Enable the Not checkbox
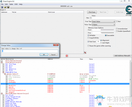 coord(117,21)
